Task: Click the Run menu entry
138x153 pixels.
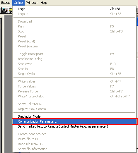Action: coord(74,26)
